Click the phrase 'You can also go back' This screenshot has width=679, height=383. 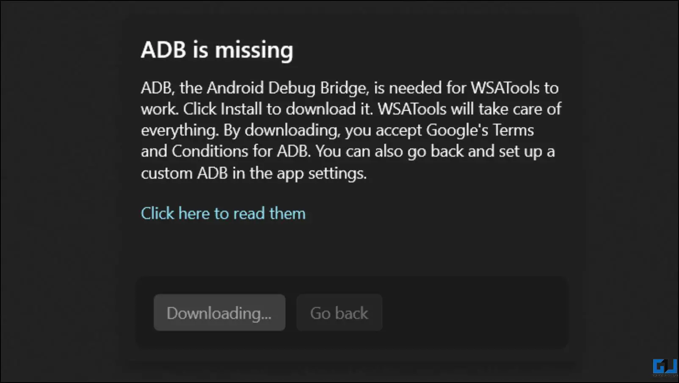[389, 151]
